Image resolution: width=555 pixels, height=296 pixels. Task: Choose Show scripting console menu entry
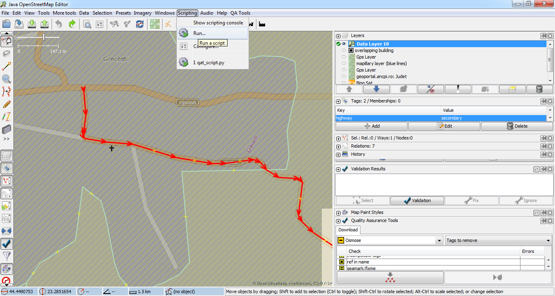[212, 23]
